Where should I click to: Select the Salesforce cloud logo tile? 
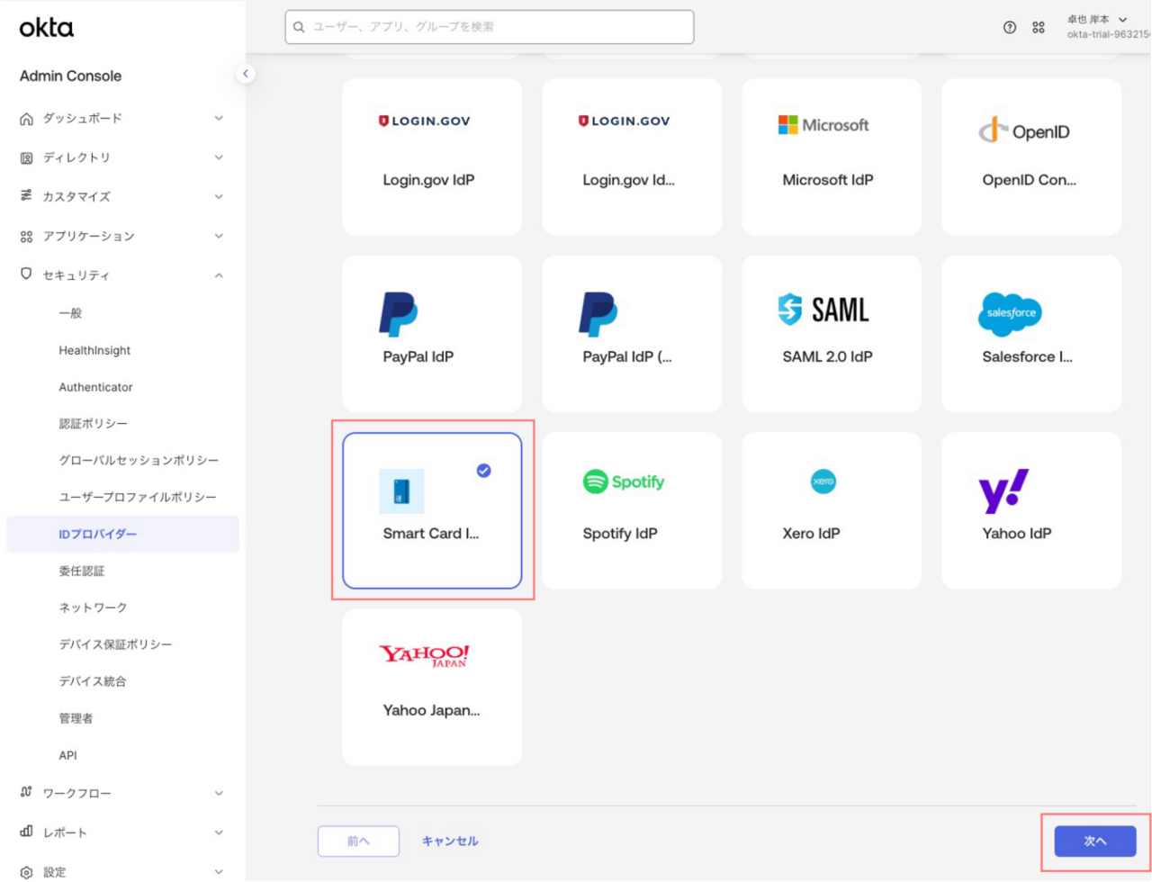pyautogui.click(x=1010, y=313)
